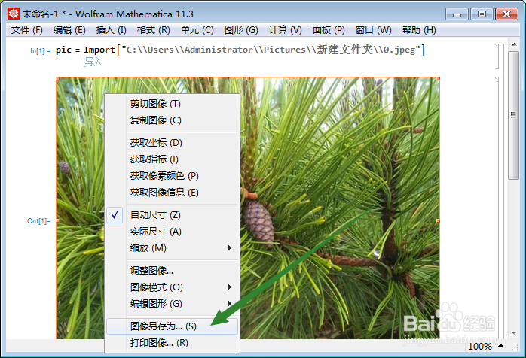Choose 复制图像 (C) from context menu
The width and height of the screenshot is (526, 358).
click(x=173, y=120)
